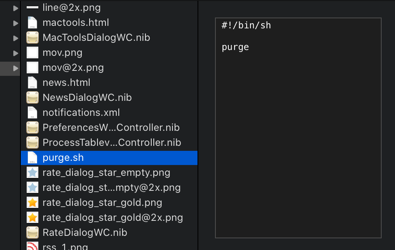
Task: Click the rate_dialog_star_empty.png blue star icon
Action: [32, 172]
